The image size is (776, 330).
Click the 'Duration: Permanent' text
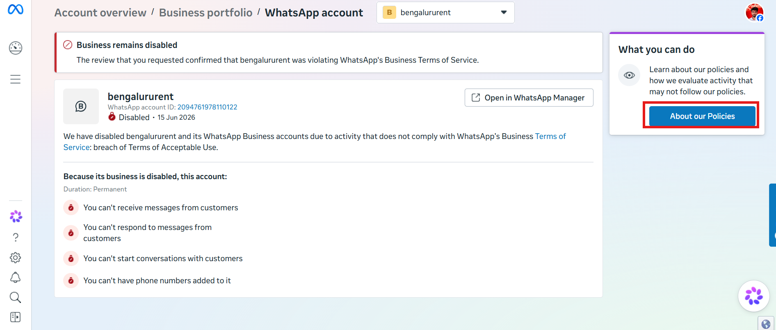(95, 189)
